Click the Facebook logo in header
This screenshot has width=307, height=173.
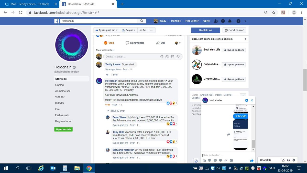click(x=57, y=21)
